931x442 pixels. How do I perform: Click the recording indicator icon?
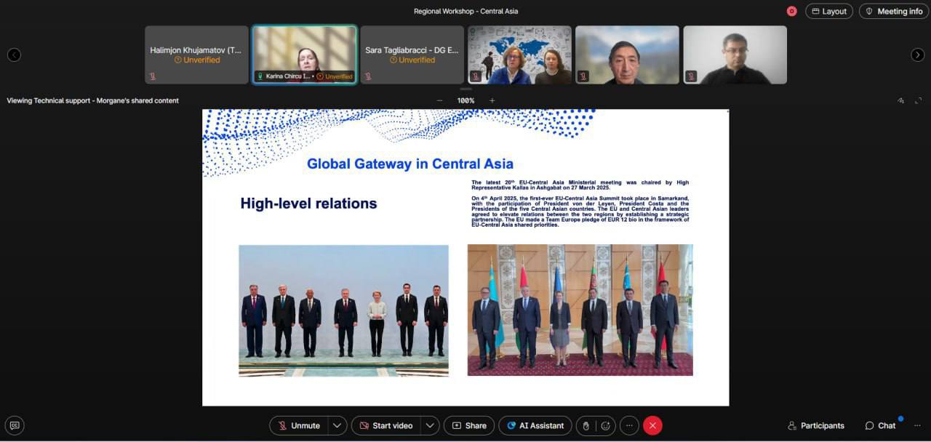(x=791, y=11)
